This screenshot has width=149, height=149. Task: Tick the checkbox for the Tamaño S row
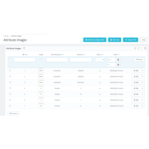coord(10,88)
